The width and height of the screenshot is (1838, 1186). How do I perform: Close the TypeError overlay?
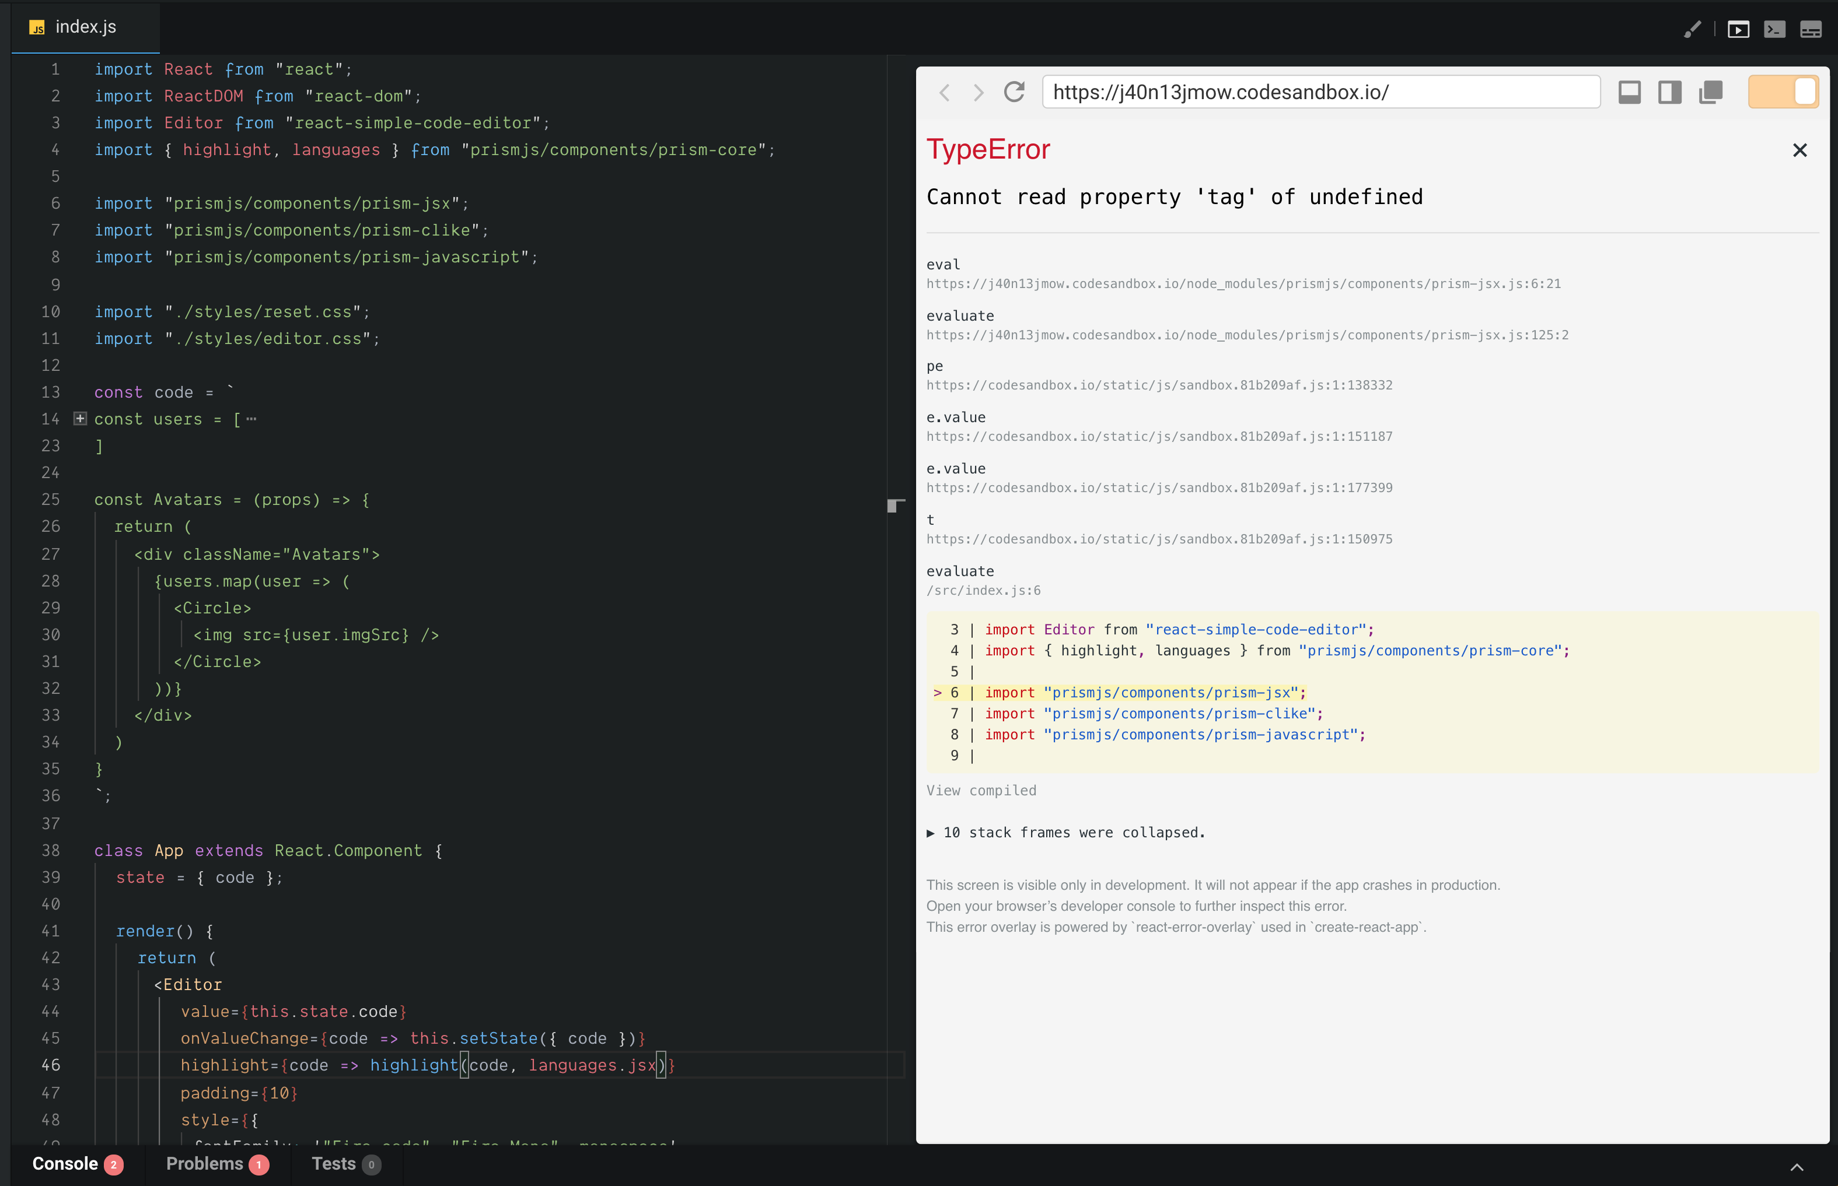click(1799, 150)
